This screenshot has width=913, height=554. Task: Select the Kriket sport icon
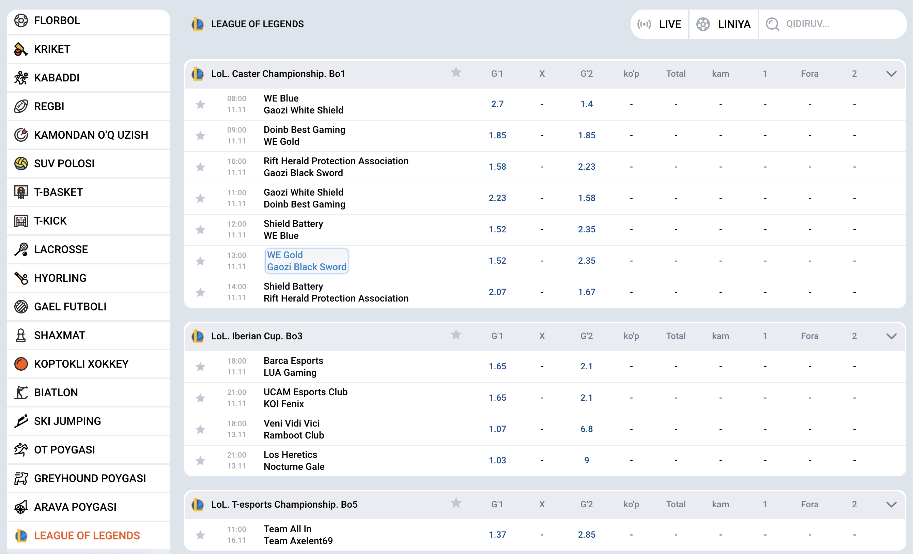tap(21, 49)
